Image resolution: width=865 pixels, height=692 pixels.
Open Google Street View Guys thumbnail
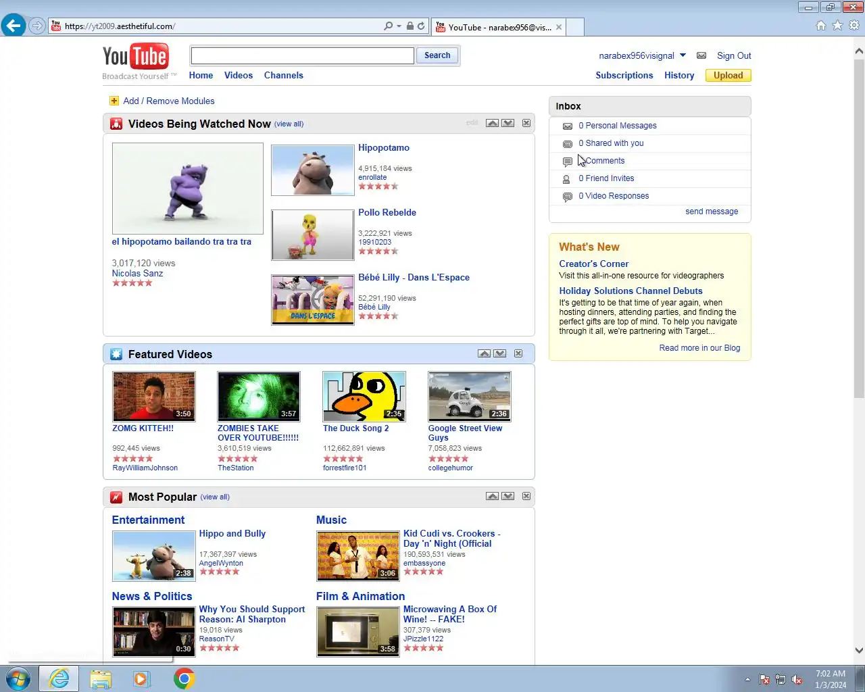[x=470, y=397]
